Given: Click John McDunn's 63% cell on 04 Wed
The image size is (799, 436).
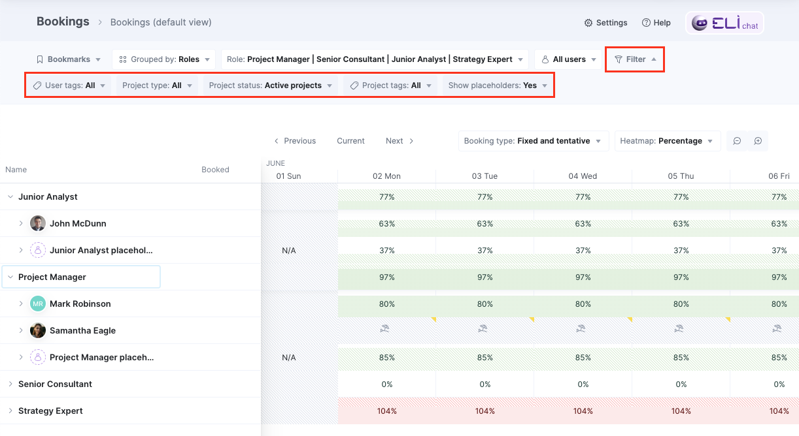Looking at the screenshot, I should (x=583, y=224).
